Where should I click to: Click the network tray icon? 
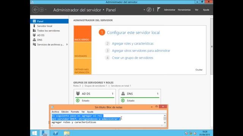(191, 133)
